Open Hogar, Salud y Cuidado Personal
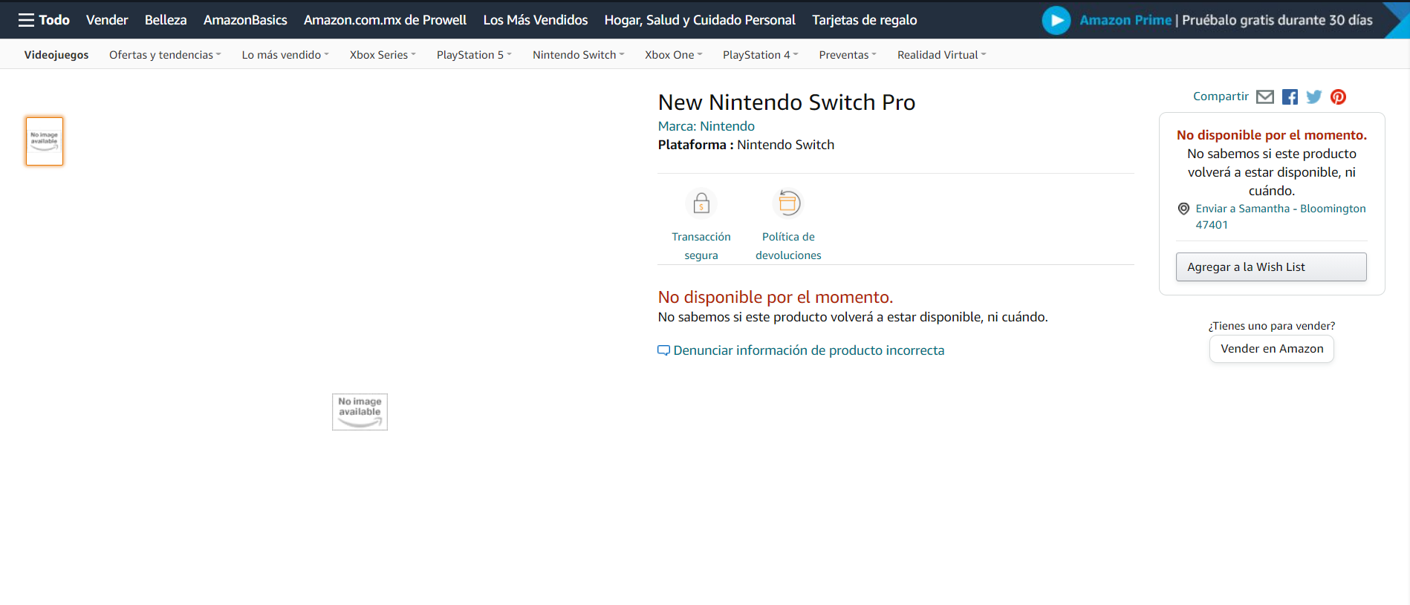 [700, 20]
